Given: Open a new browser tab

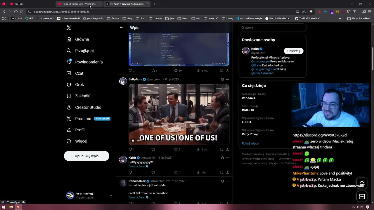Looking at the screenshot, I should [155, 4].
